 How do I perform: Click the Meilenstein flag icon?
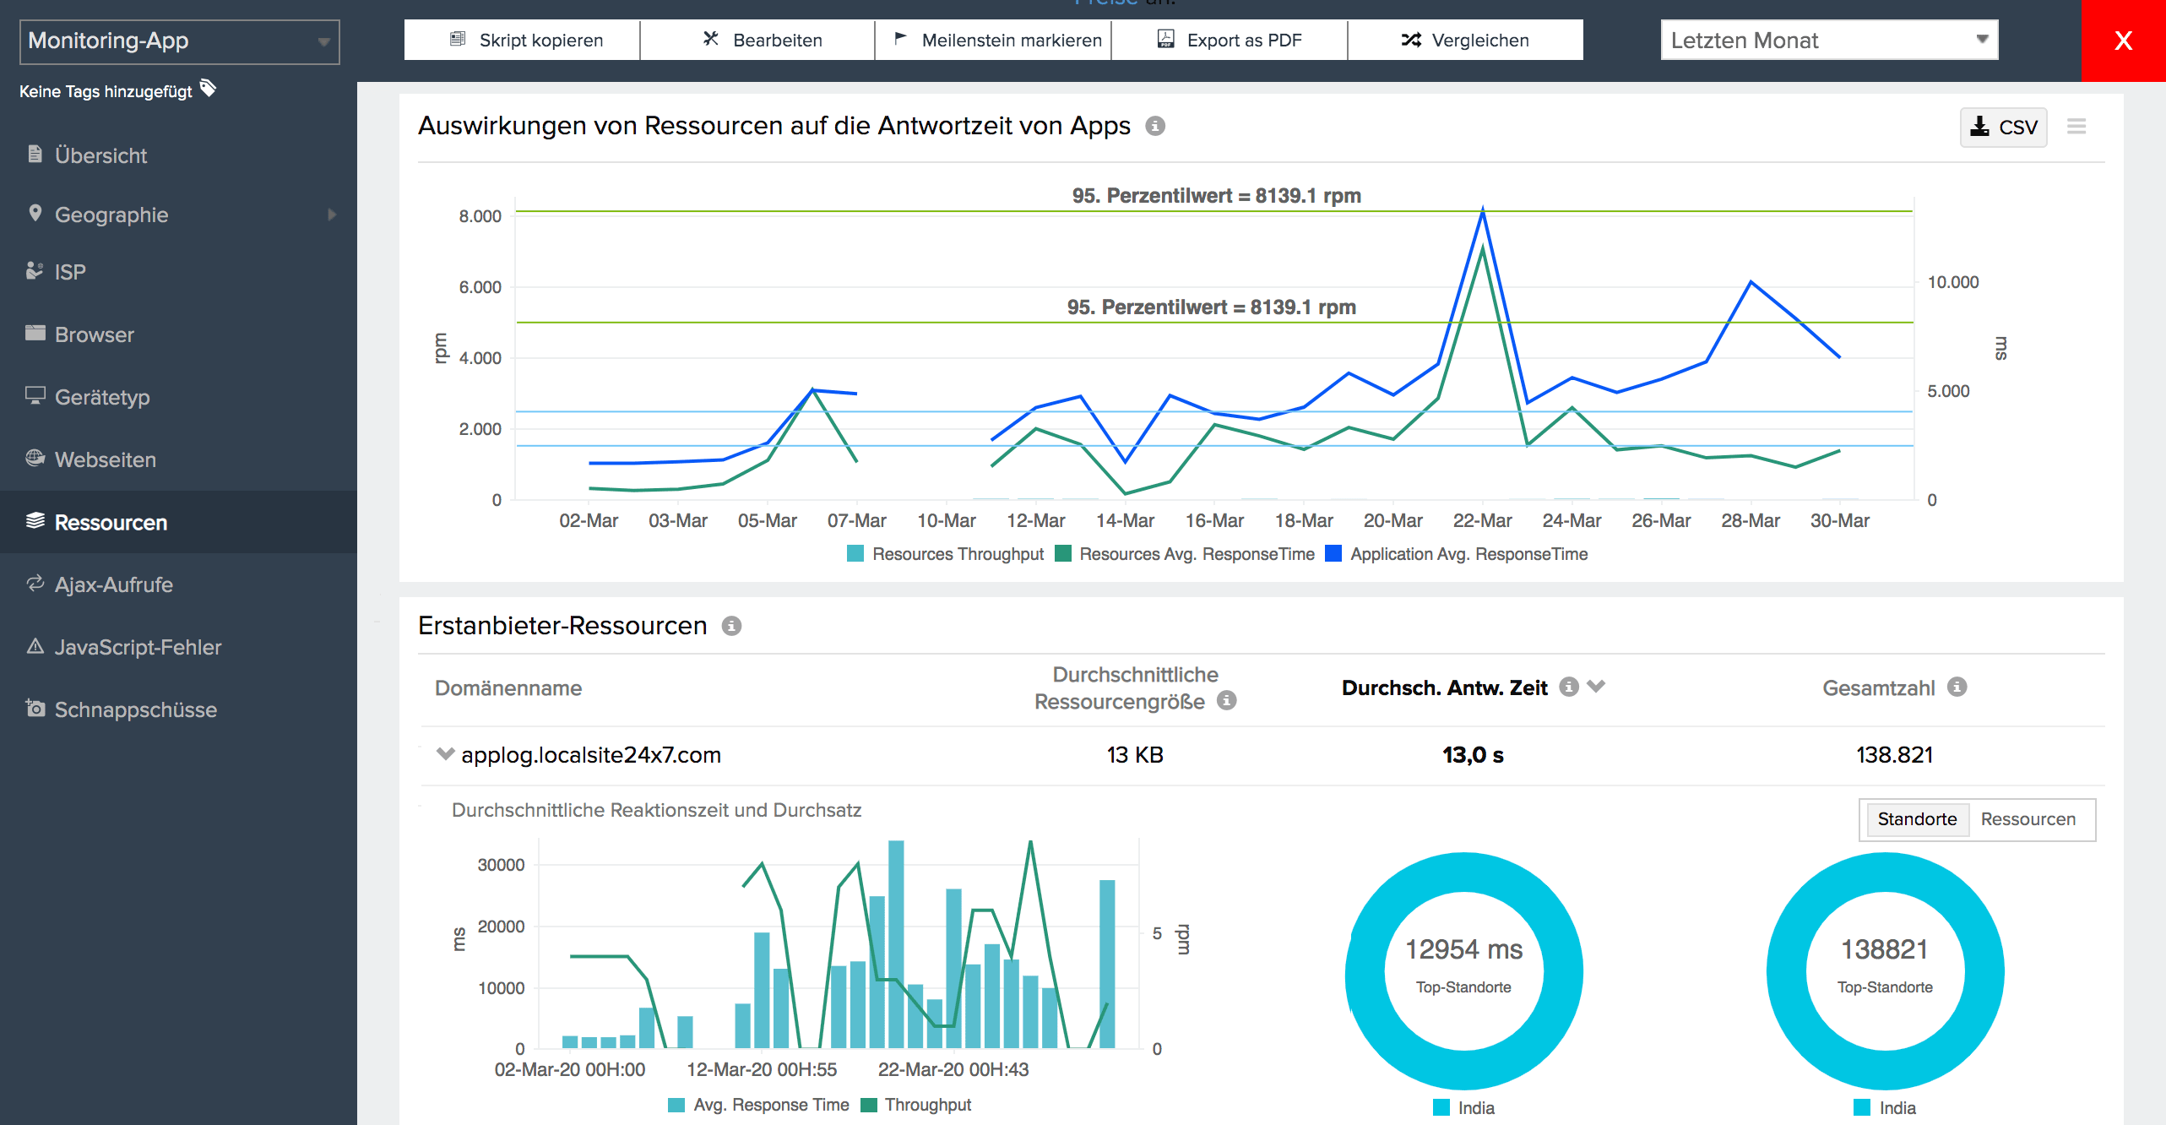(x=900, y=38)
